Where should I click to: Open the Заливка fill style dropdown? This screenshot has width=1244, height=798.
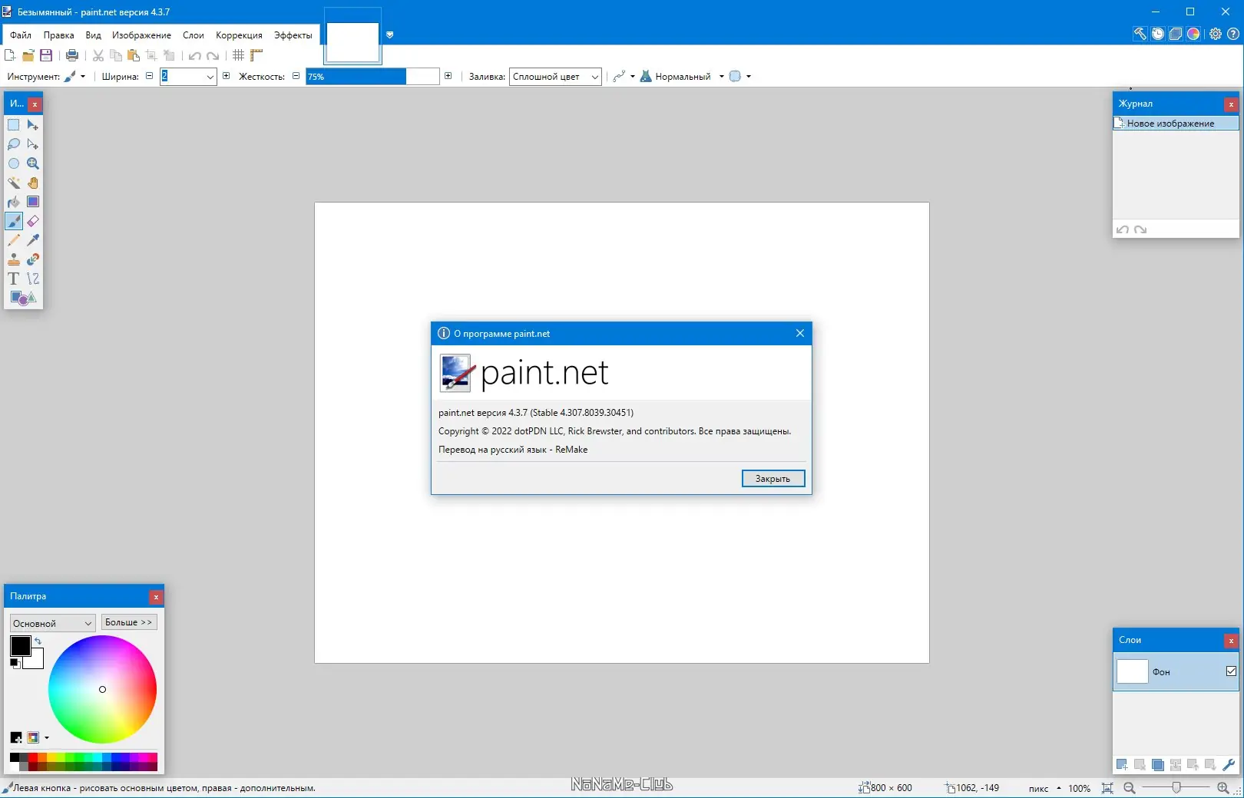tap(555, 76)
